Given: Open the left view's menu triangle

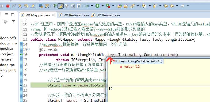Looking at the screenshot, I should pyautogui.click(x=13, y=21).
